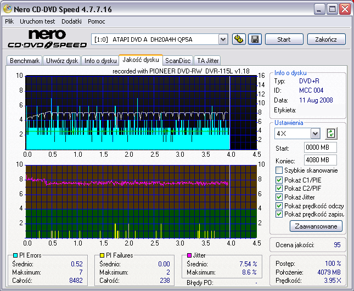The height and width of the screenshot is (291, 354).
Task: Enable the Szybkie skanowanie checkbox
Action: point(279,170)
